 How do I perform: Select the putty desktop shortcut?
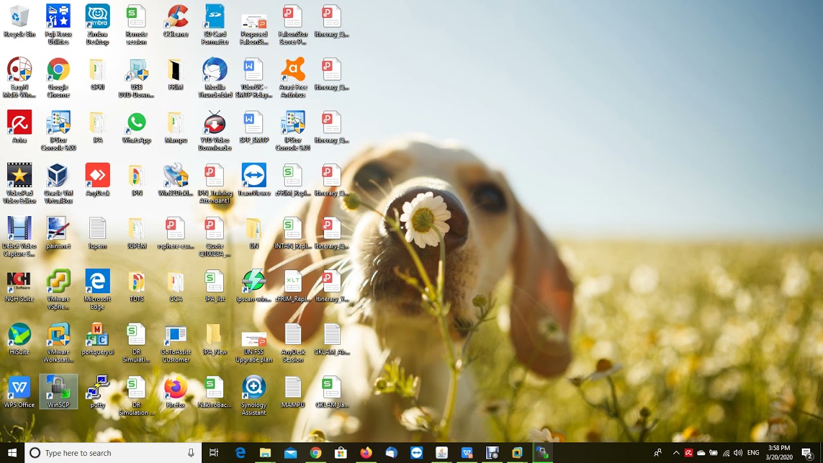point(98,392)
